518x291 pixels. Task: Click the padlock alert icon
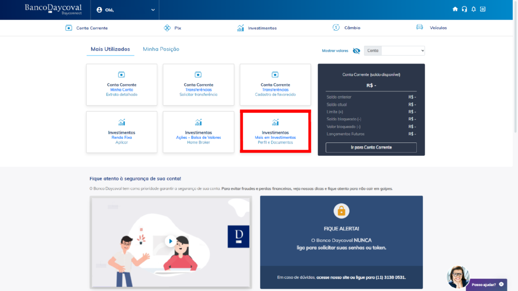click(341, 211)
